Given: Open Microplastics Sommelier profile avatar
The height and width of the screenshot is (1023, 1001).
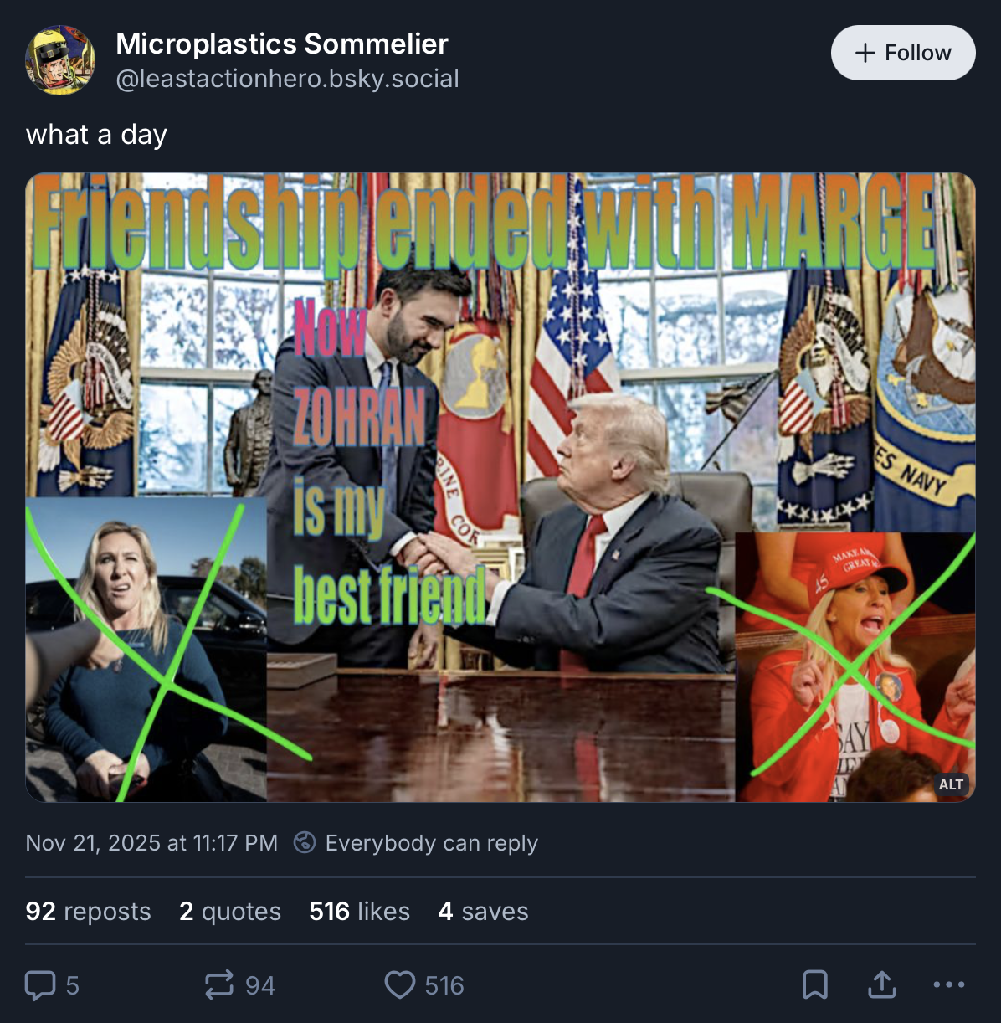Looking at the screenshot, I should [60, 60].
